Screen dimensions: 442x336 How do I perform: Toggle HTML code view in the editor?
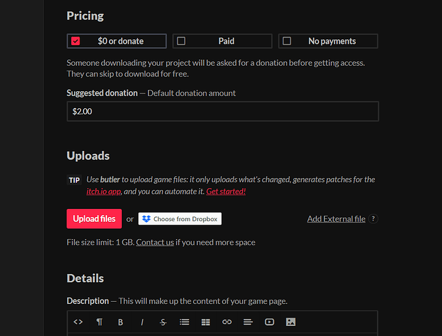[78, 322]
